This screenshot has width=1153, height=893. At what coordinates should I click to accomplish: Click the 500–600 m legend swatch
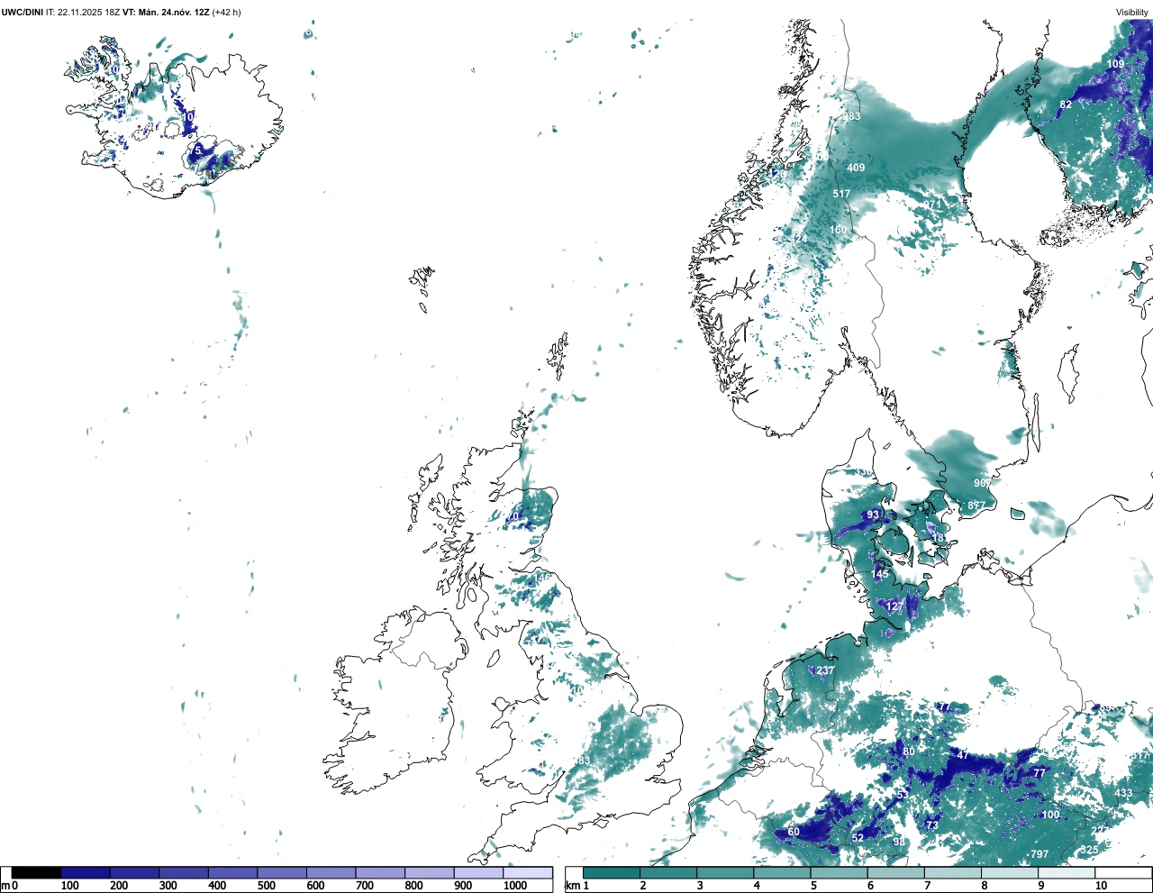(x=282, y=873)
